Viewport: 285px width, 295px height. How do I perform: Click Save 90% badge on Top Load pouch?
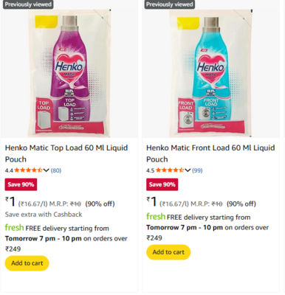point(21,184)
